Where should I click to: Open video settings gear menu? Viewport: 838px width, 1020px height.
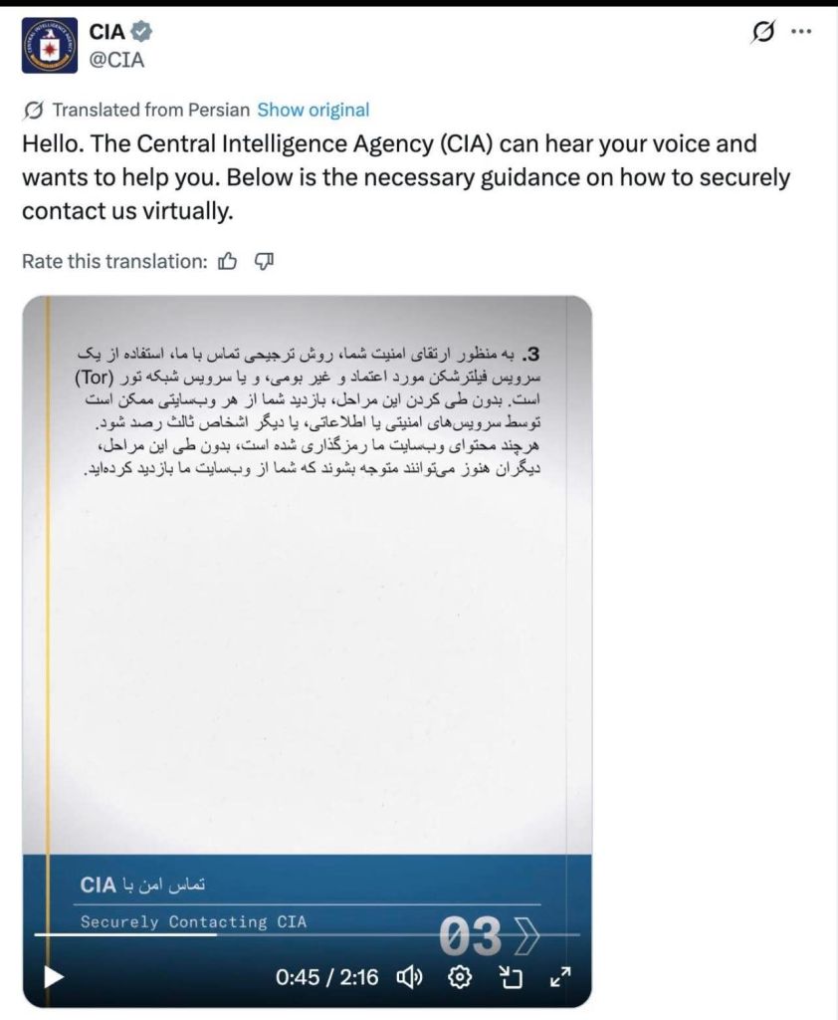[460, 977]
